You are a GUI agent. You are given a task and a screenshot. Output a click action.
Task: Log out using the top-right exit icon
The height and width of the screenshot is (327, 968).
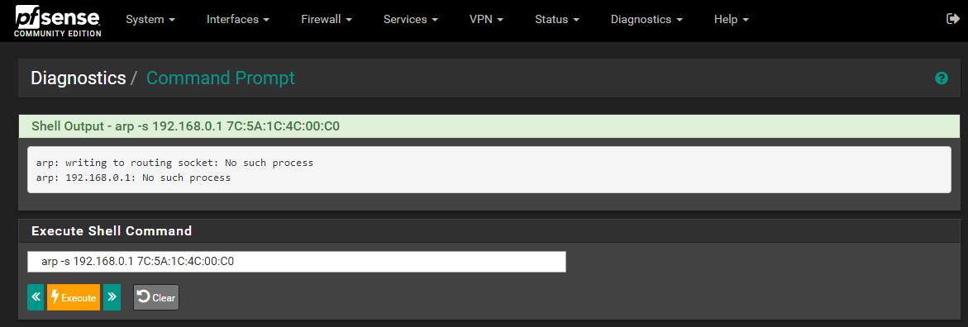tap(952, 19)
